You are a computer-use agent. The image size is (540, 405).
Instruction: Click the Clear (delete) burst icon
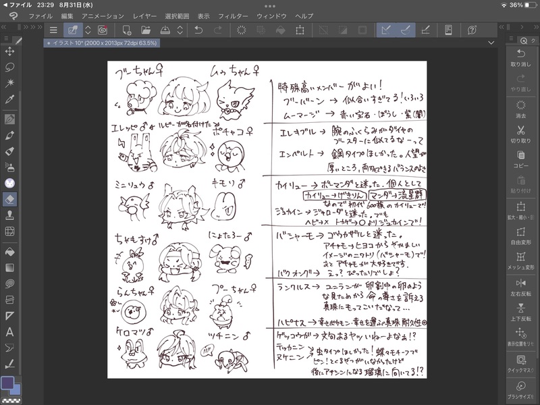pyautogui.click(x=242, y=30)
